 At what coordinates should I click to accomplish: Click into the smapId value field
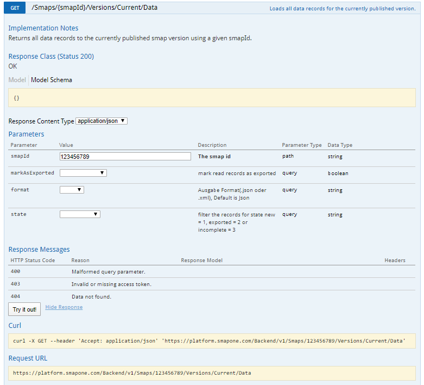pyautogui.click(x=125, y=156)
